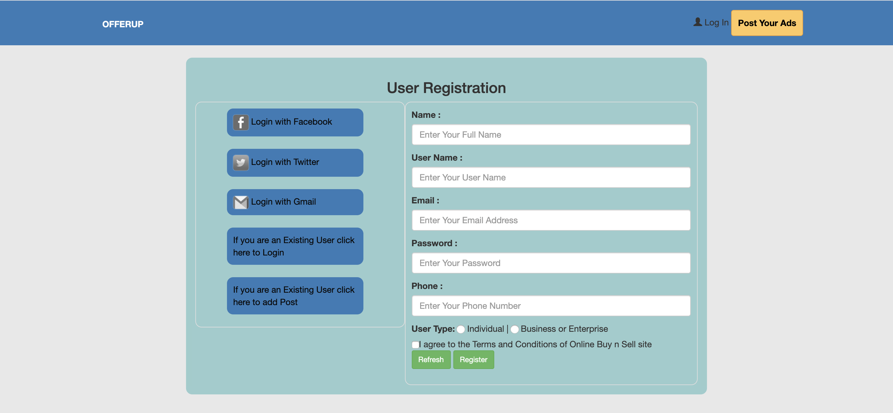Open the Log In link
This screenshot has height=413, width=893.
click(716, 23)
